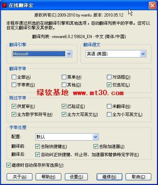Uncheck the 仅选定(L) checkbox
This screenshot has height=185, width=158.
coord(109,85)
